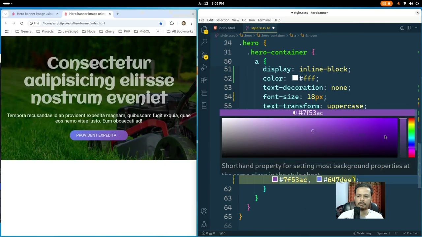Click the white #fff color swatch on line 52
422x237 pixels.
coord(295,78)
